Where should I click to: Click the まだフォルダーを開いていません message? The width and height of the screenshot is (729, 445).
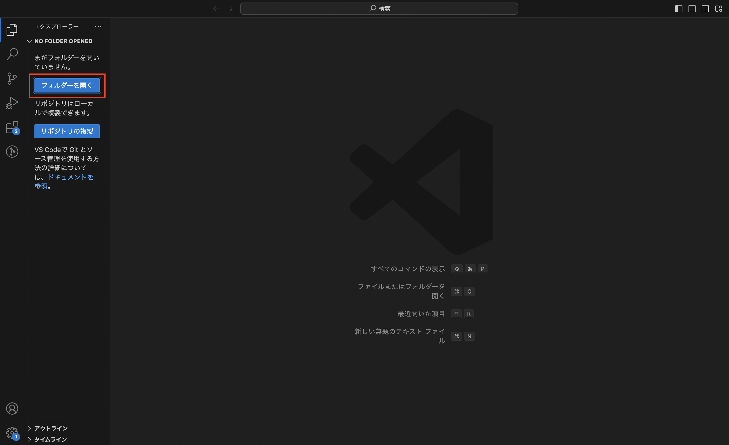[x=67, y=62]
